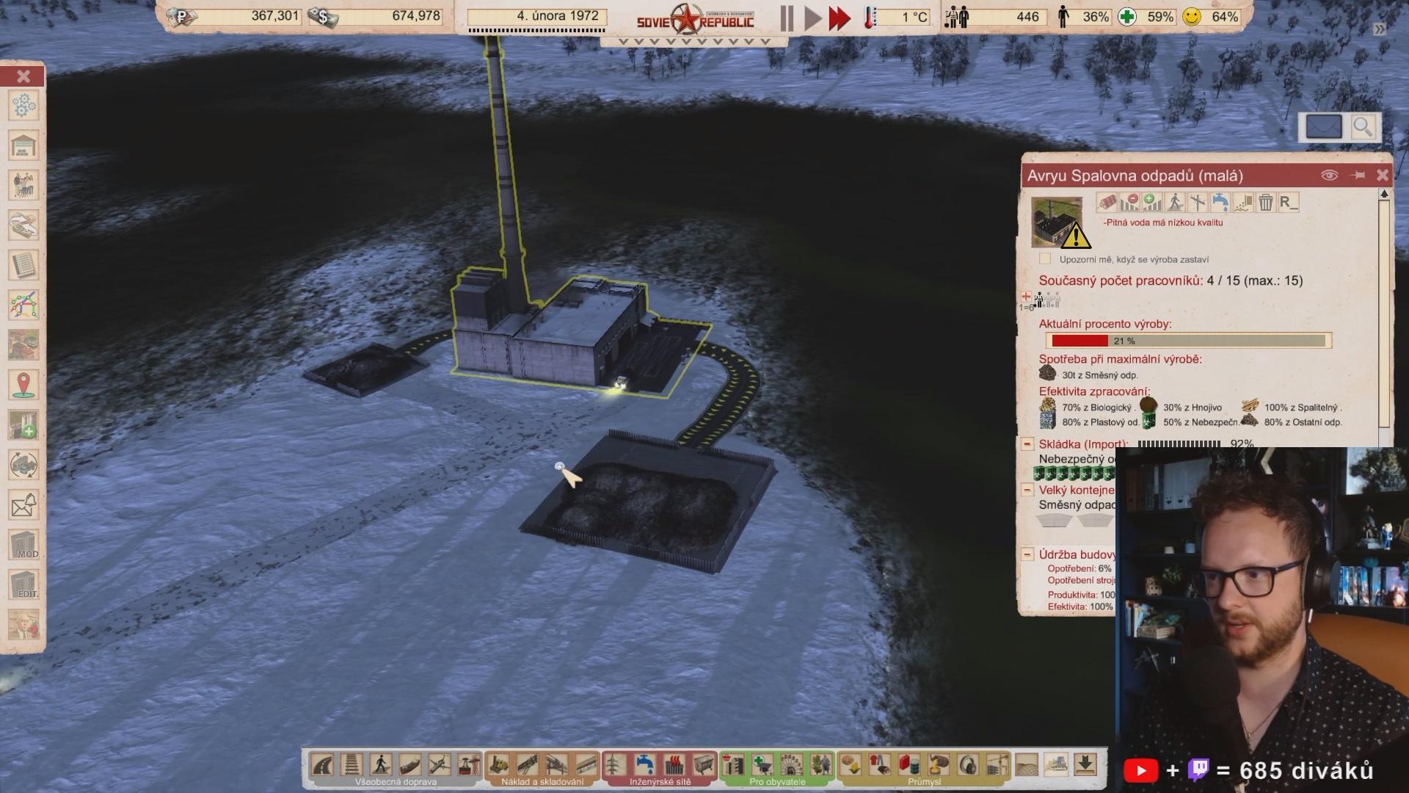The height and width of the screenshot is (793, 1409).
Task: Click the Skládka storage 92% fill bar
Action: tap(1179, 444)
